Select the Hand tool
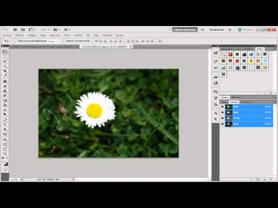This screenshot has height=208, width=278. pyautogui.click(x=5, y=149)
